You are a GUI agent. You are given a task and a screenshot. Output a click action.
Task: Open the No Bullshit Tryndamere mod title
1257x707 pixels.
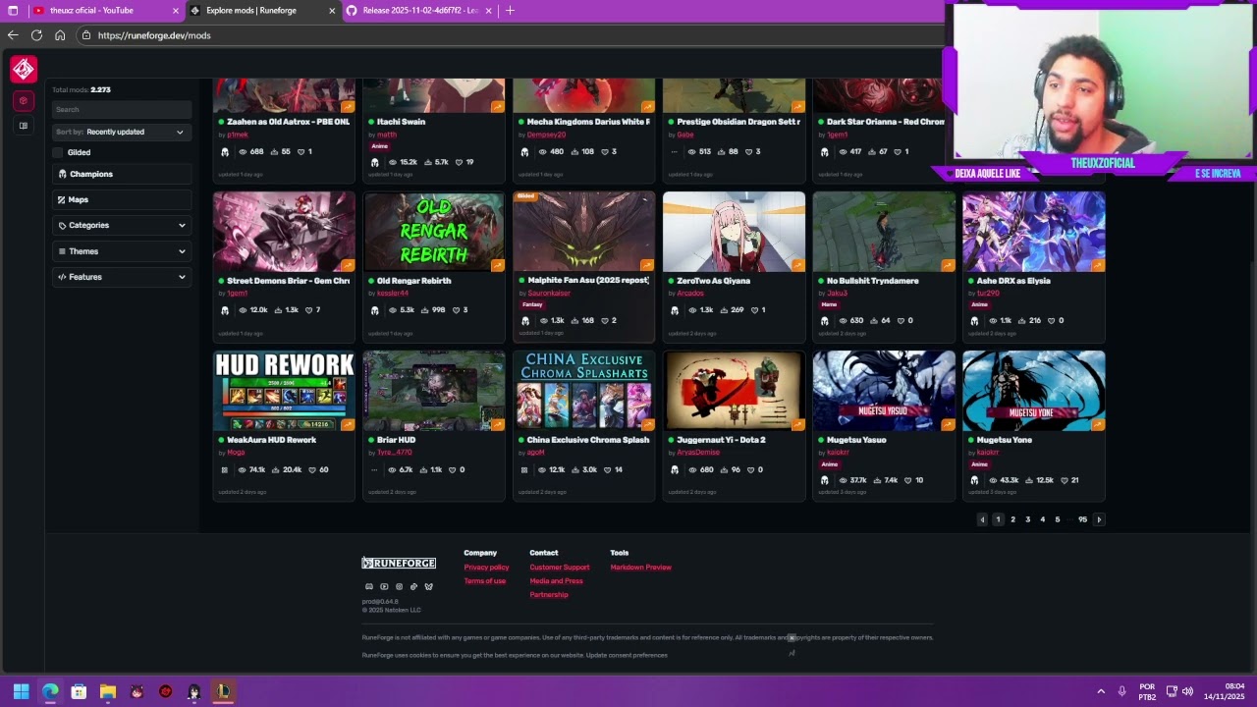coord(873,281)
